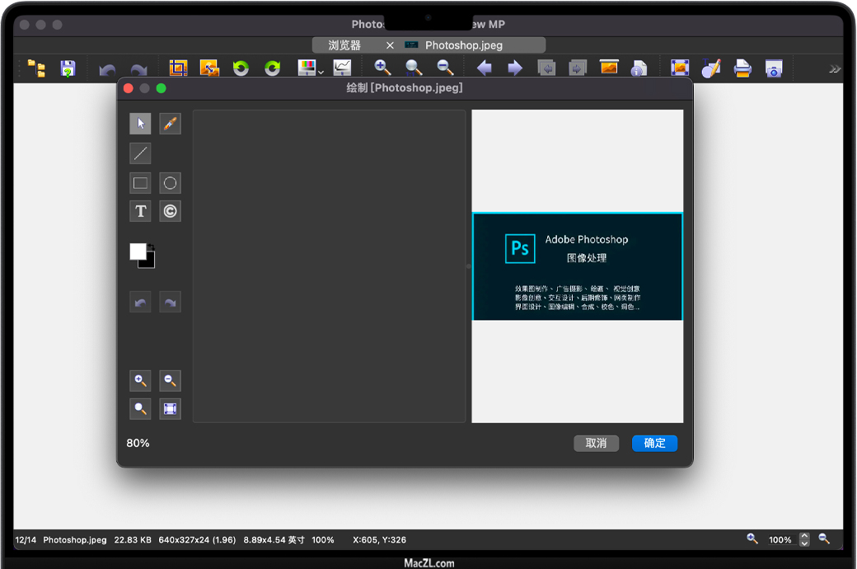Switch to the Photoshop.jpeg tab
The width and height of the screenshot is (857, 569).
(463, 45)
